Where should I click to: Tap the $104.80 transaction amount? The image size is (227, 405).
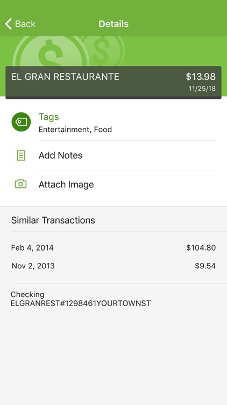pyautogui.click(x=201, y=248)
